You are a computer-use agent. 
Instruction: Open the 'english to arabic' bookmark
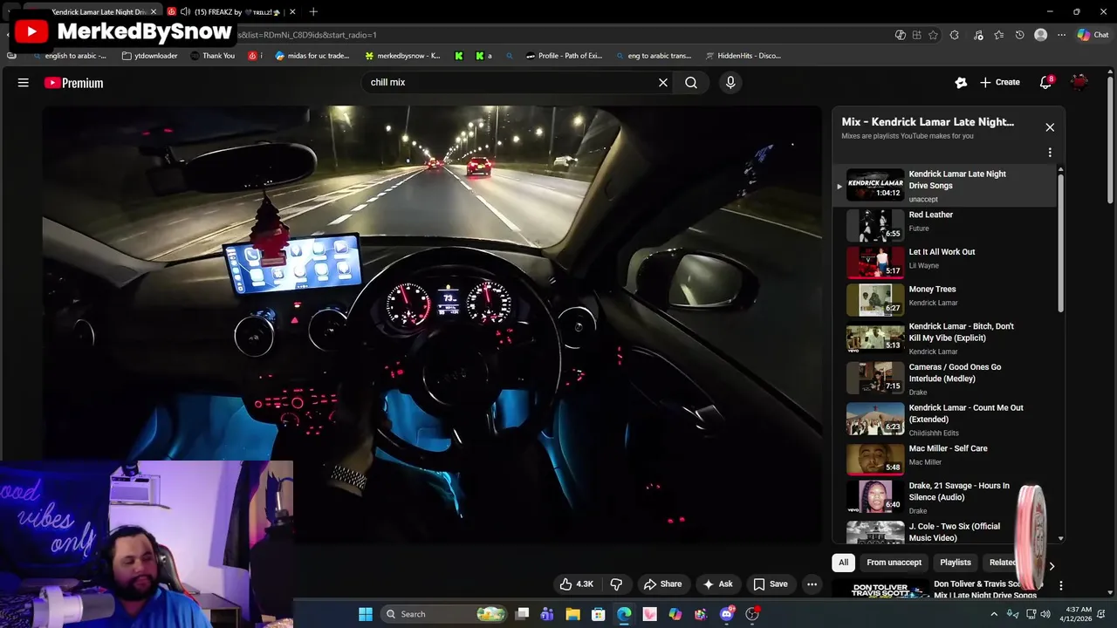tap(70, 56)
